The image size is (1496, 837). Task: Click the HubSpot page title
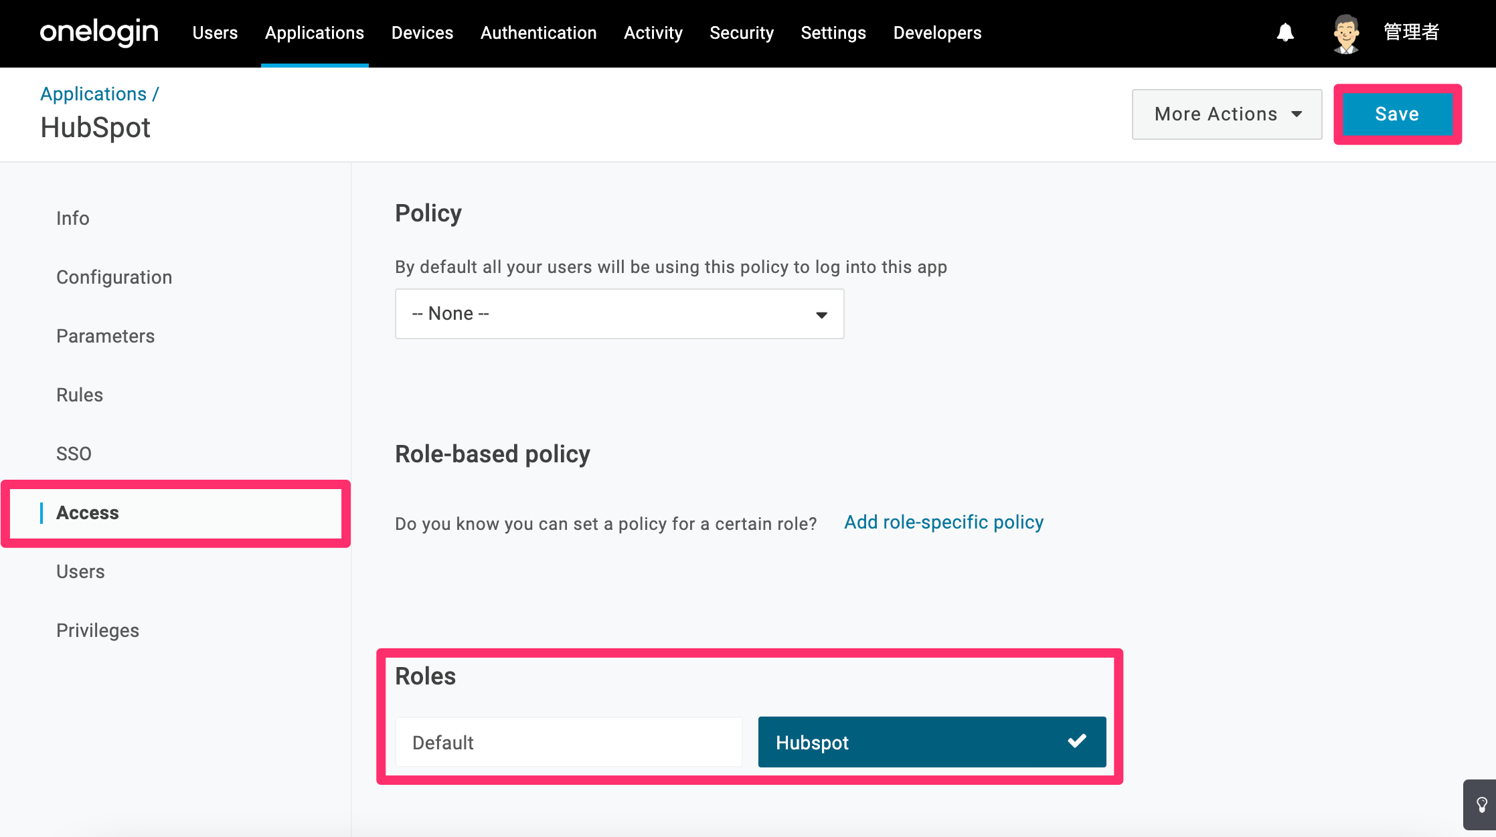[96, 128]
